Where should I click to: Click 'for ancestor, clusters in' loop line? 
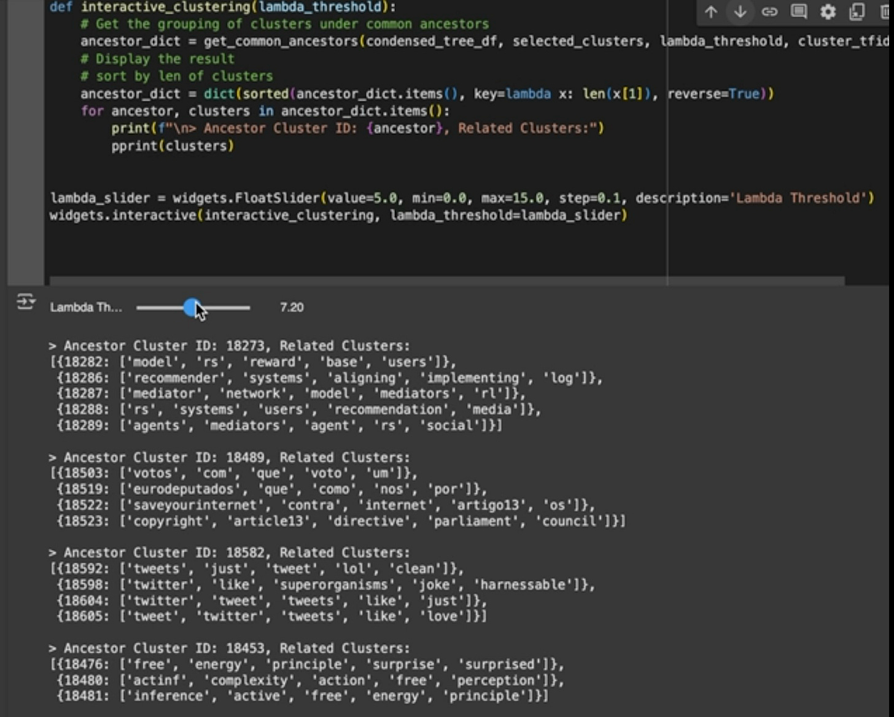click(x=265, y=111)
